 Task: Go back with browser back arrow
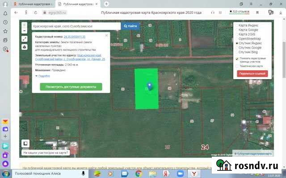(16, 12)
